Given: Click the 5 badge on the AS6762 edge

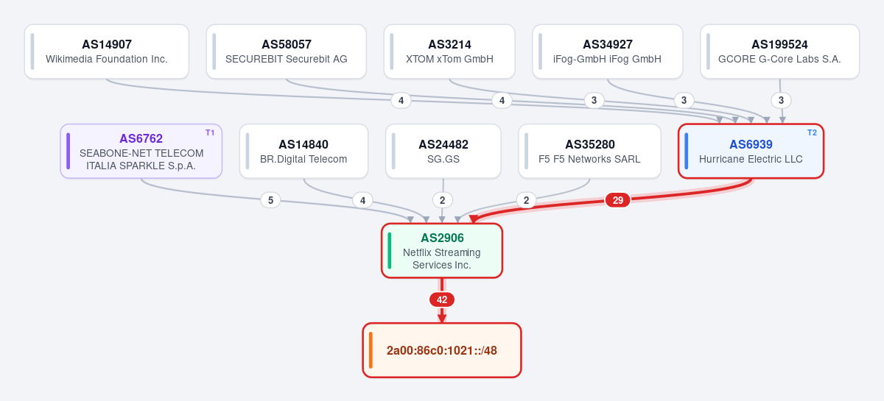Looking at the screenshot, I should (x=270, y=200).
